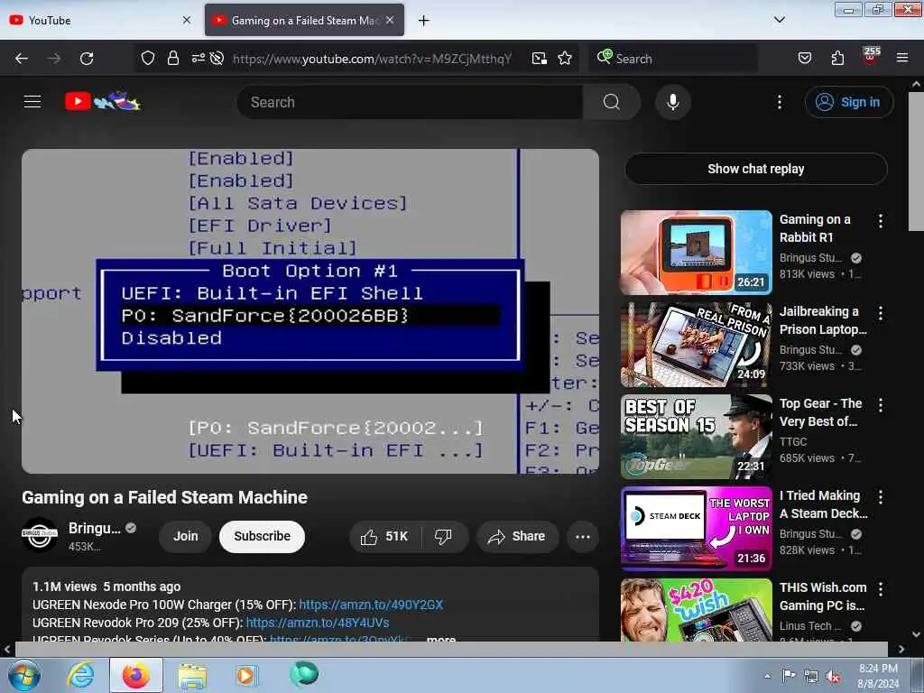Subscribe to the channel
The height and width of the screenshot is (693, 924).
tap(263, 536)
